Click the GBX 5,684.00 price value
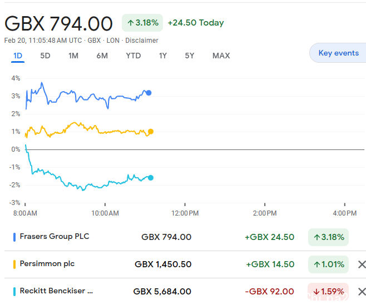 pyautogui.click(x=162, y=292)
